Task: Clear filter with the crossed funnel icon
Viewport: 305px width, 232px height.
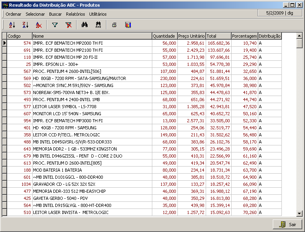Action: (x=68, y=25)
